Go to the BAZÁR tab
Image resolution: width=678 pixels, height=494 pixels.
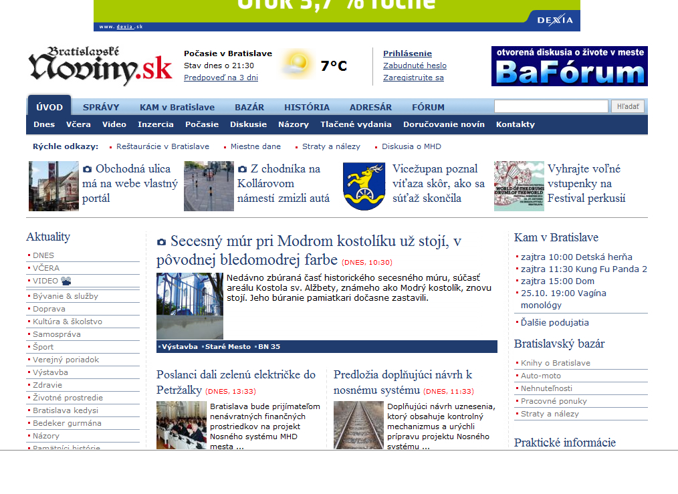click(249, 107)
